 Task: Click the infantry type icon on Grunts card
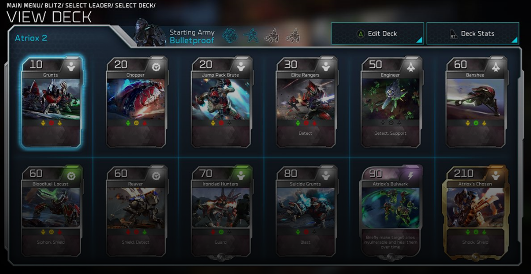pos(71,66)
